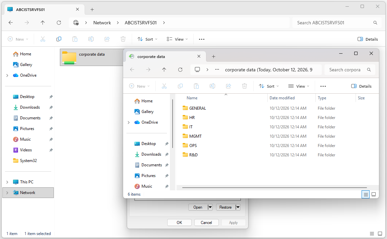The height and width of the screenshot is (239, 387).
Task: Click the Cut icon in the ABCISTSRVFS01 toolbar
Action: pyautogui.click(x=43, y=39)
